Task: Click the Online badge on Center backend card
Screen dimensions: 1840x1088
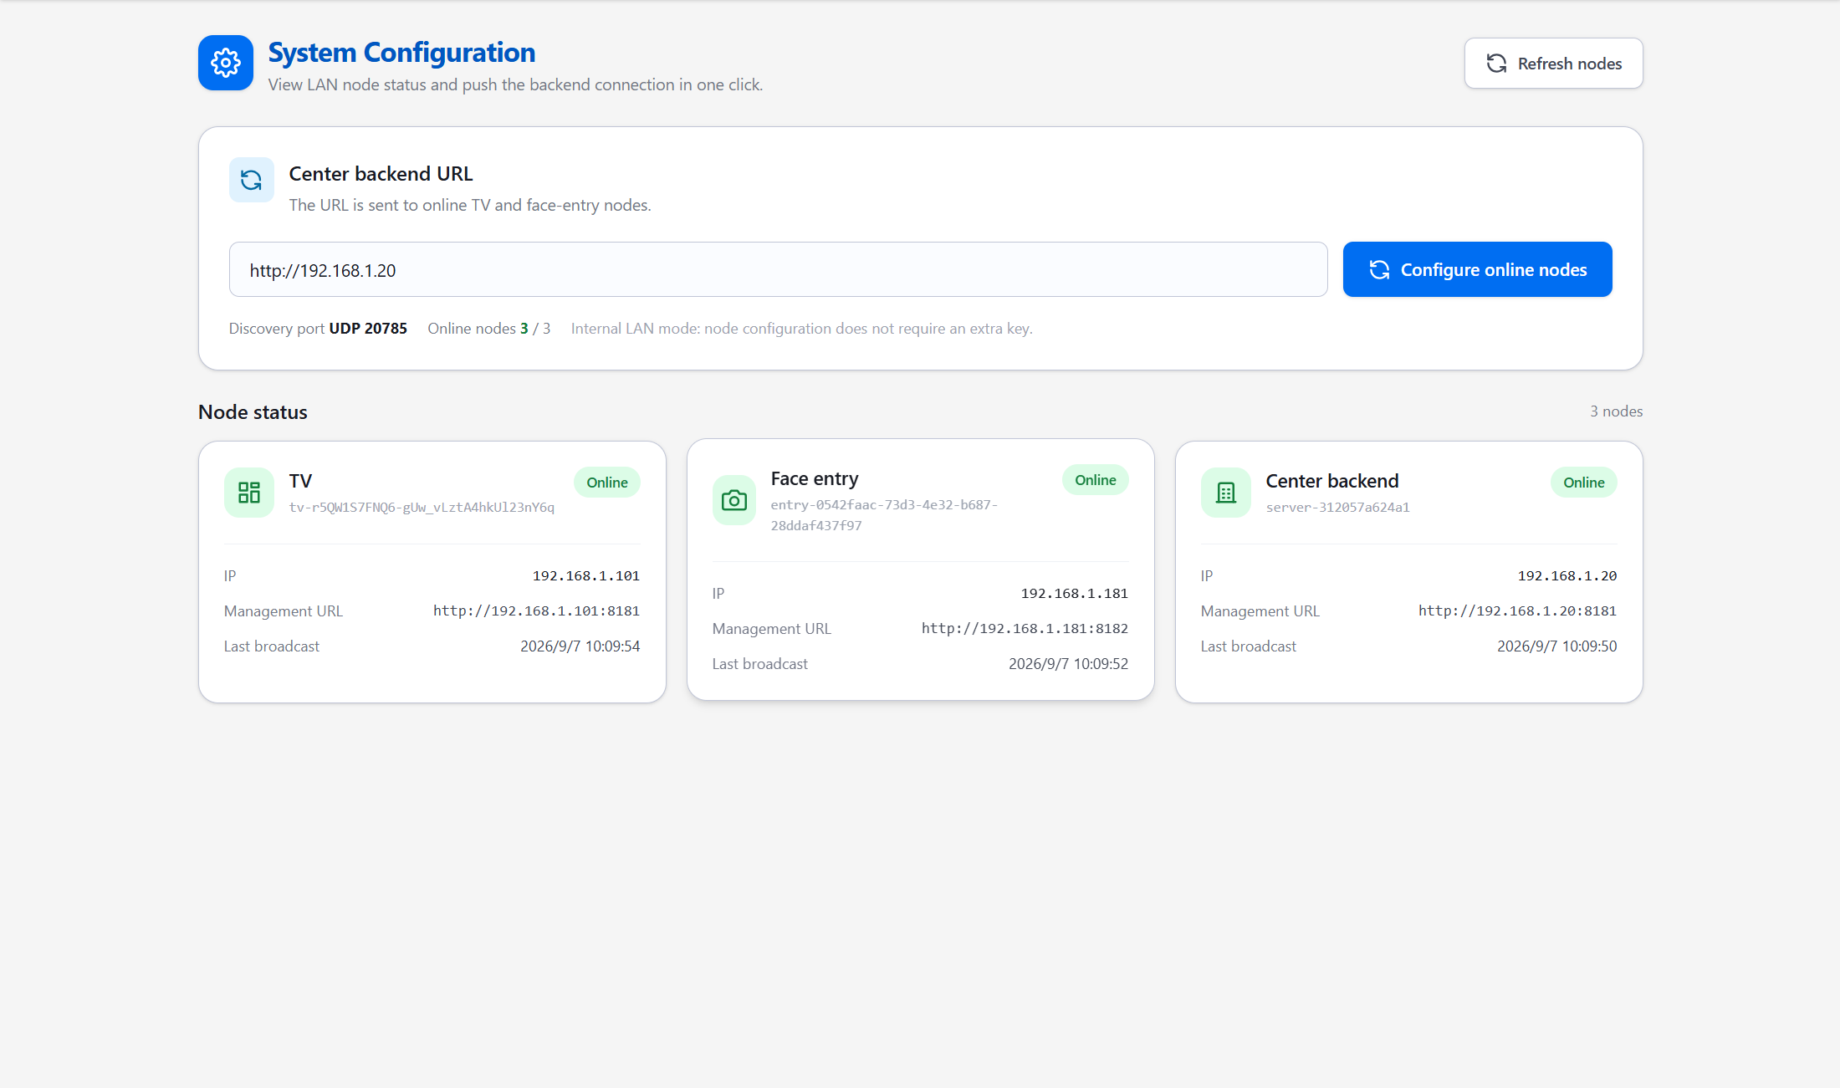Action: (1584, 483)
